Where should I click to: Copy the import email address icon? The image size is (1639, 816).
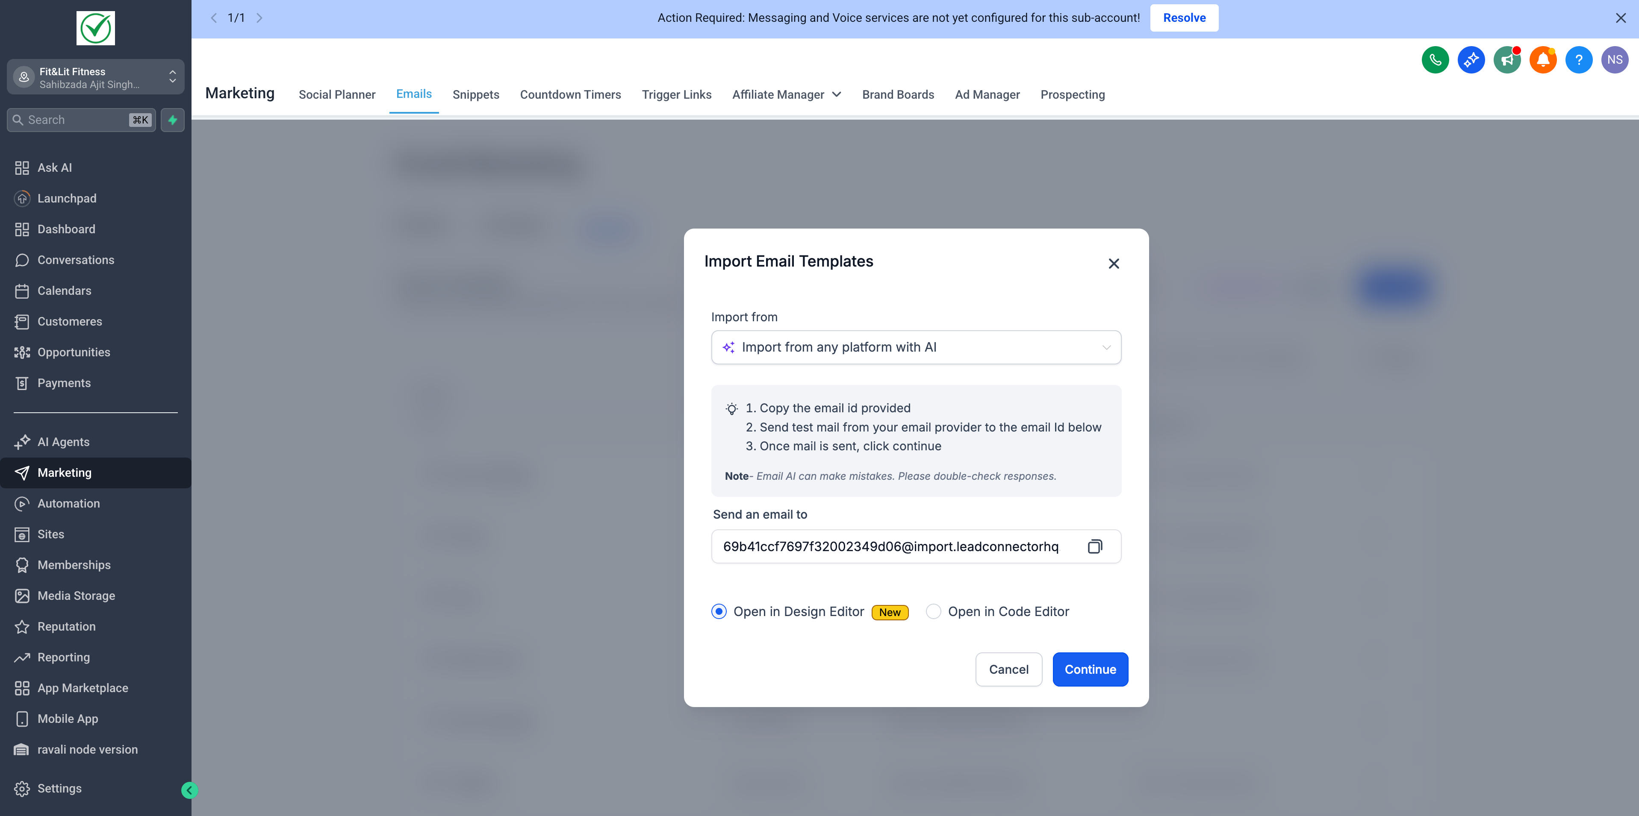tap(1094, 546)
